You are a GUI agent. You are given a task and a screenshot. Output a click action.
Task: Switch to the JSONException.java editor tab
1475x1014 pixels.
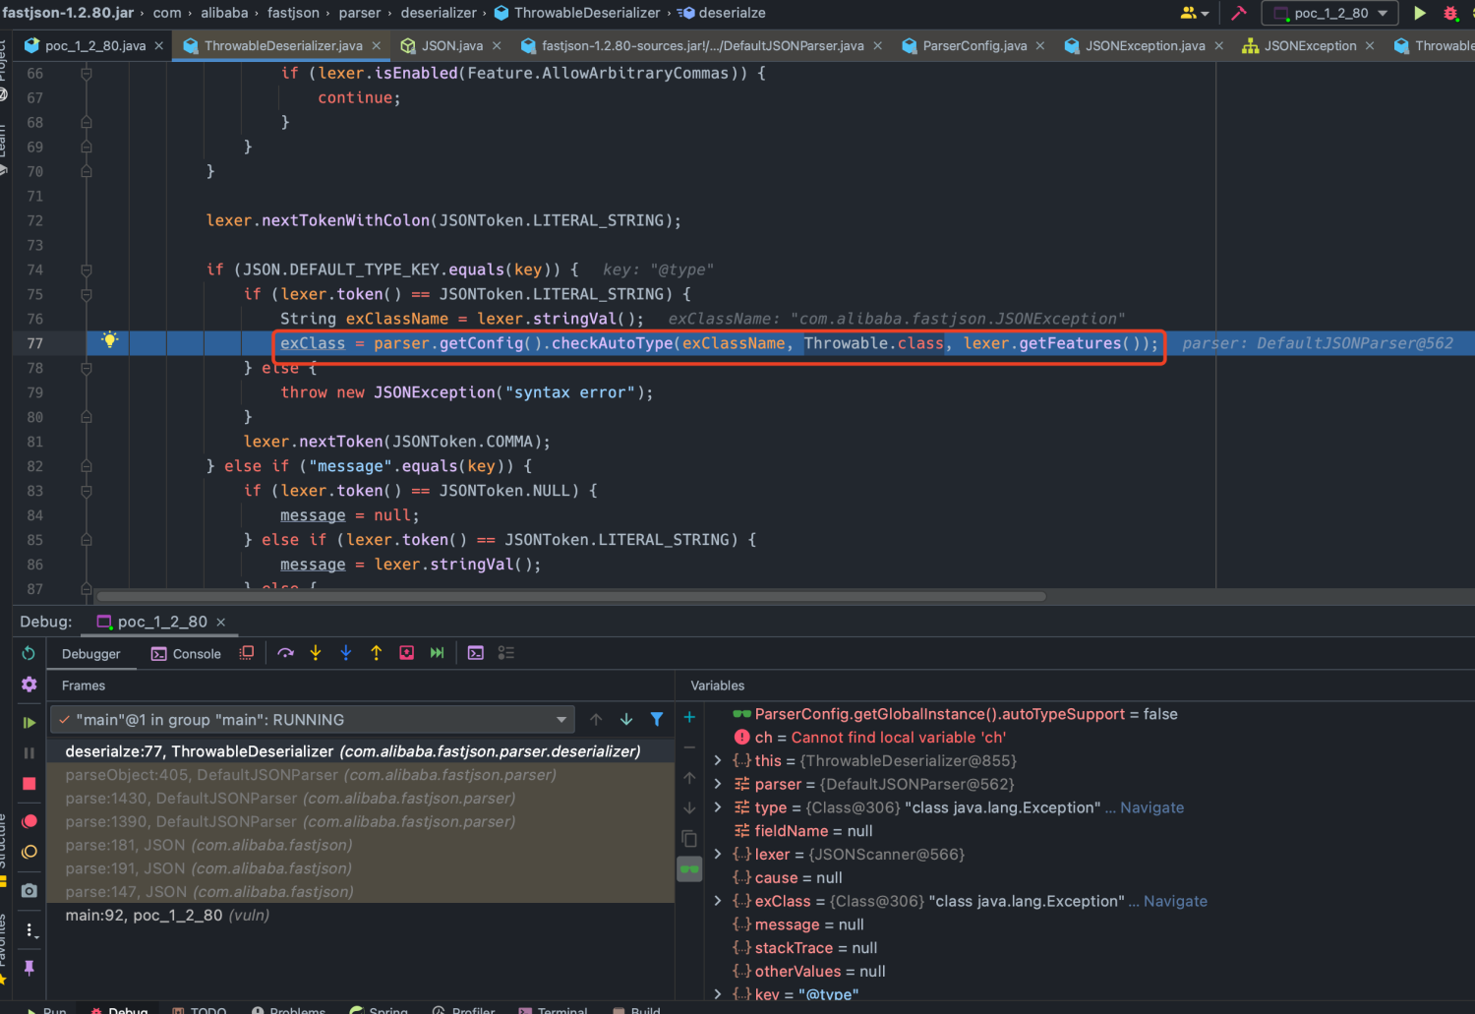[1145, 46]
